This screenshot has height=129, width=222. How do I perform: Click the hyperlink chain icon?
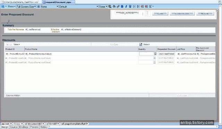coord(118,6)
